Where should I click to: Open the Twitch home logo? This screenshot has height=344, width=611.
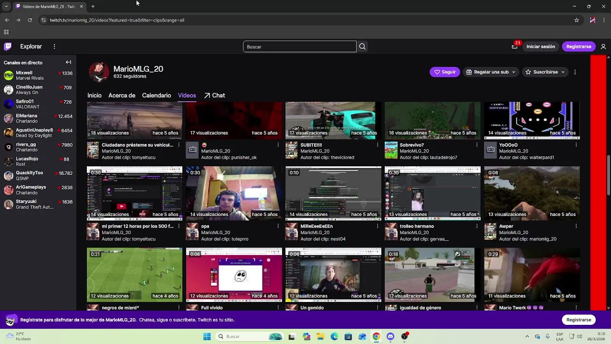pos(8,46)
